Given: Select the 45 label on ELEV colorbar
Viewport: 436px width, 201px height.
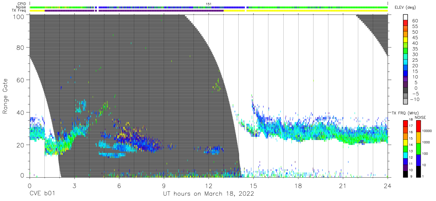Looking at the screenshot, I should click(415, 38).
